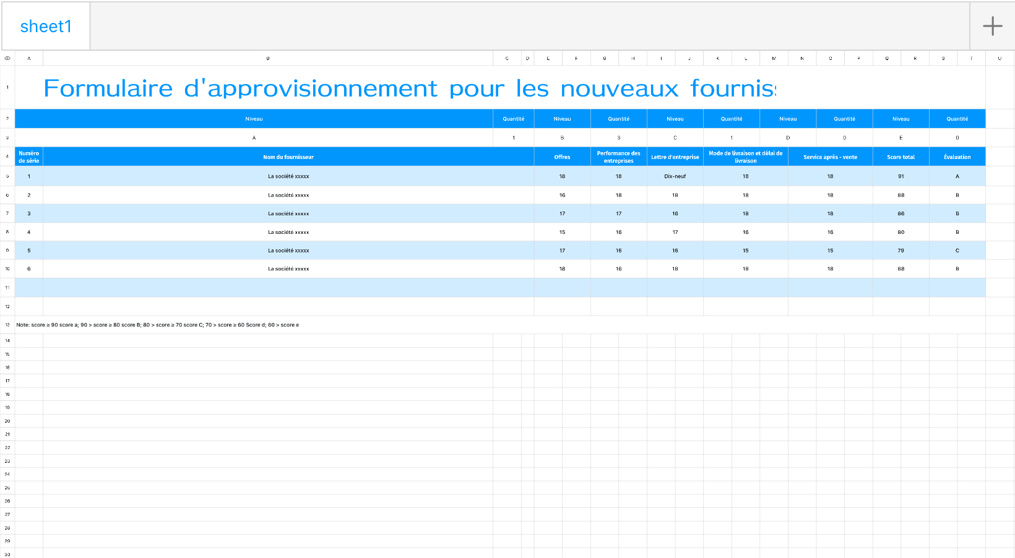Switch to the sheet1 tab

click(46, 26)
